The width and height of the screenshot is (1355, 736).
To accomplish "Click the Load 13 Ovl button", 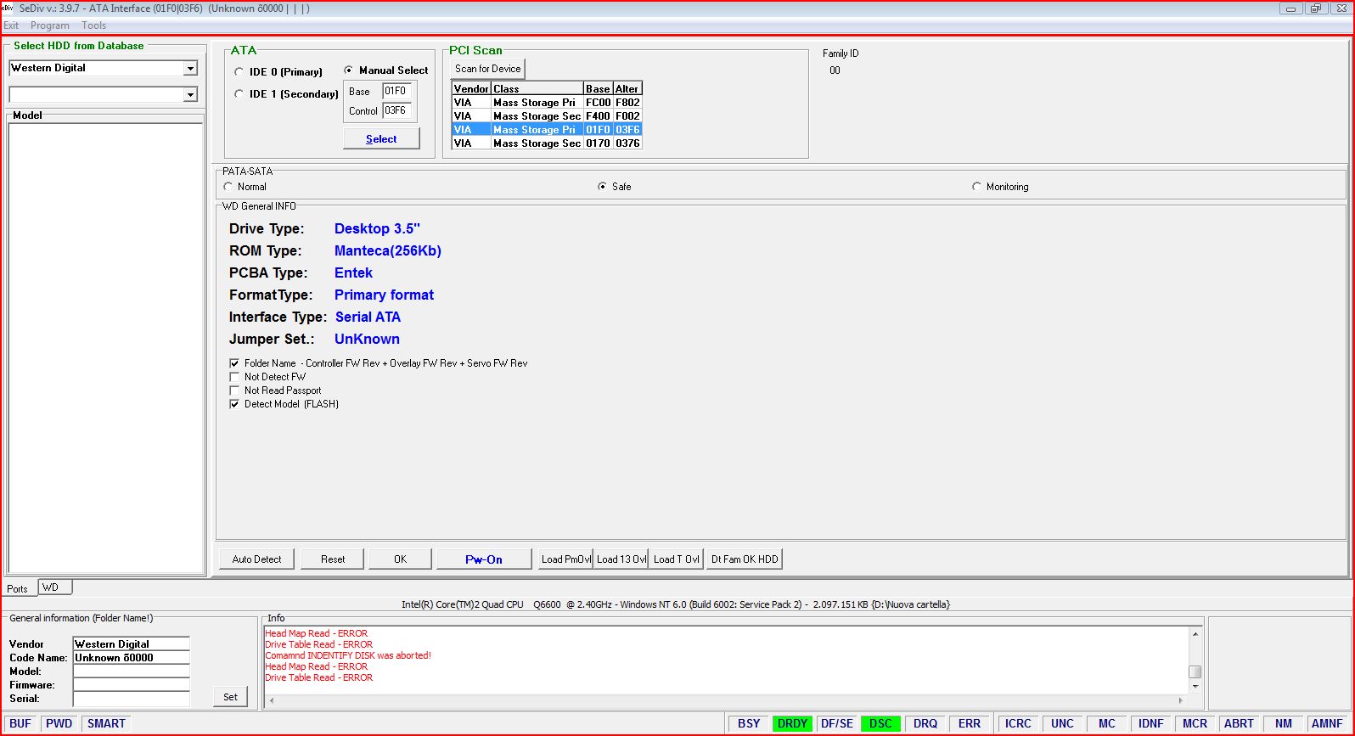I will 621,559.
